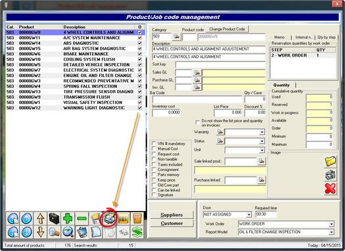
Task: Expand the Door NOT ASSIGNED dropdown
Action: (x=248, y=214)
